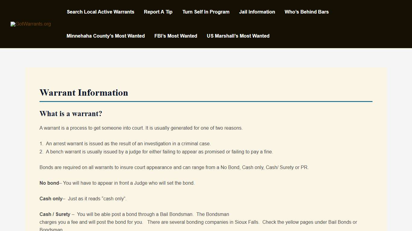Click Report A Tip menu item
Image resolution: width=412 pixels, height=231 pixels.
pos(158,12)
